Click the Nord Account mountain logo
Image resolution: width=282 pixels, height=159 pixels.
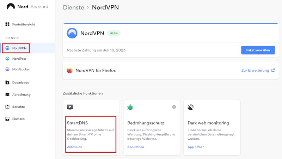tap(11, 7)
